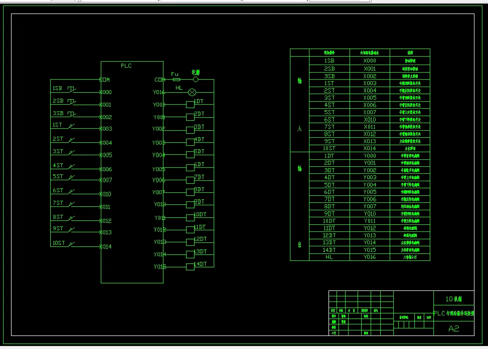Click the 10ST switch label in the schematic

(x=59, y=243)
